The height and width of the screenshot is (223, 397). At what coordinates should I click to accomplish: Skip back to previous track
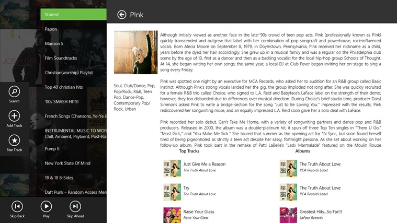pyautogui.click(x=17, y=207)
